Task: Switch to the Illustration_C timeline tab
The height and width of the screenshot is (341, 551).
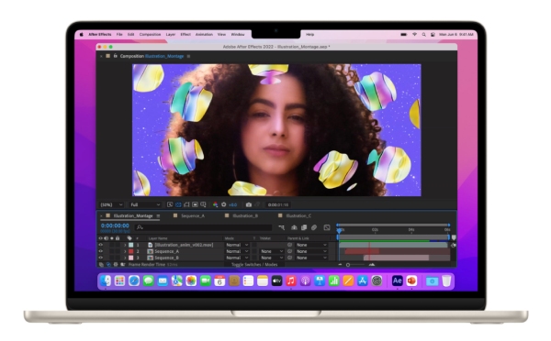Action: [298, 215]
